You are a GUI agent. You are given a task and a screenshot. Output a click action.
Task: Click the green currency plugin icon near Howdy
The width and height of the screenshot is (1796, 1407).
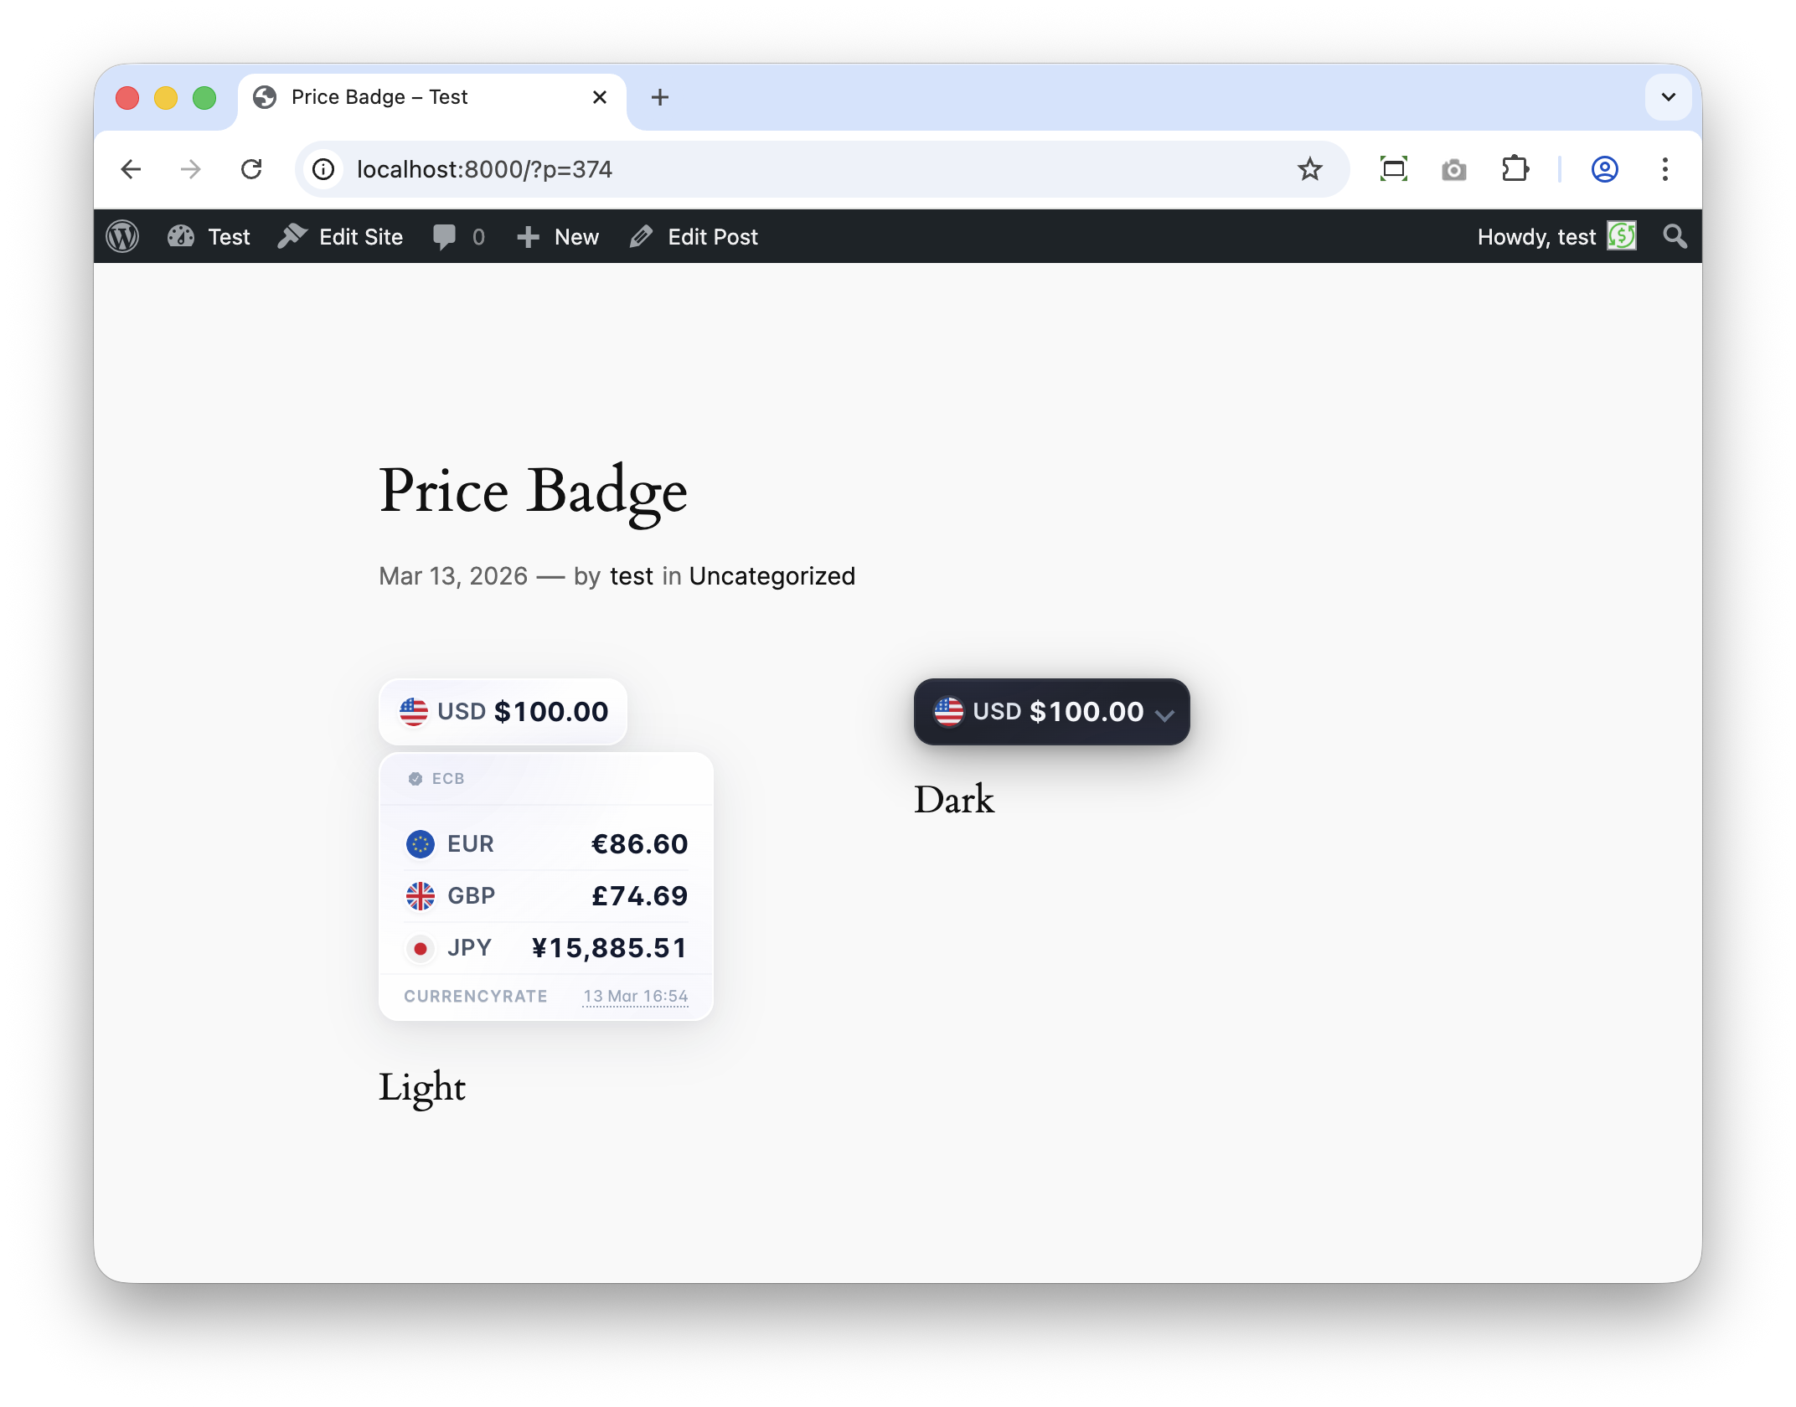1623,236
